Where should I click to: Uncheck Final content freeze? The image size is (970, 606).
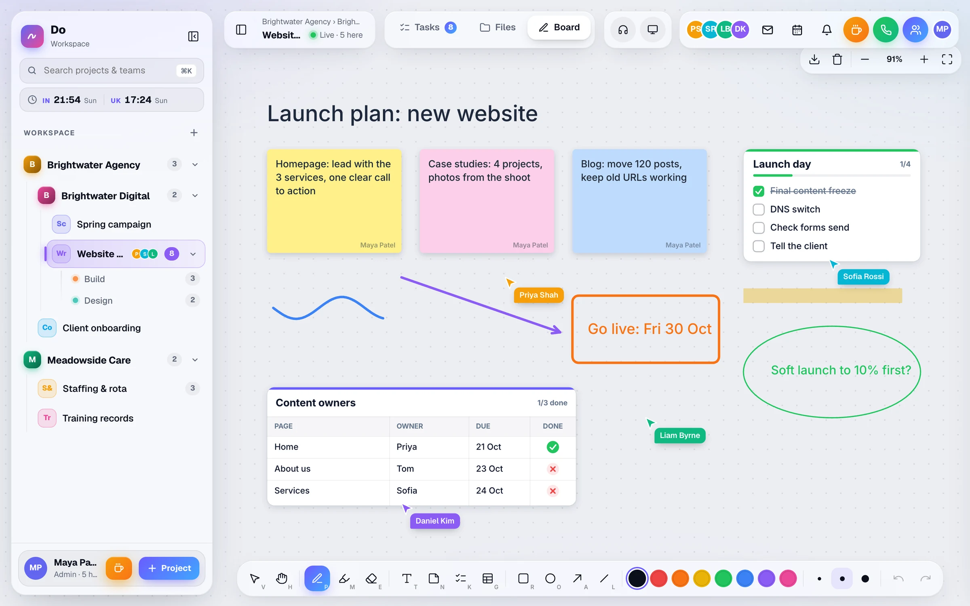pyautogui.click(x=759, y=191)
